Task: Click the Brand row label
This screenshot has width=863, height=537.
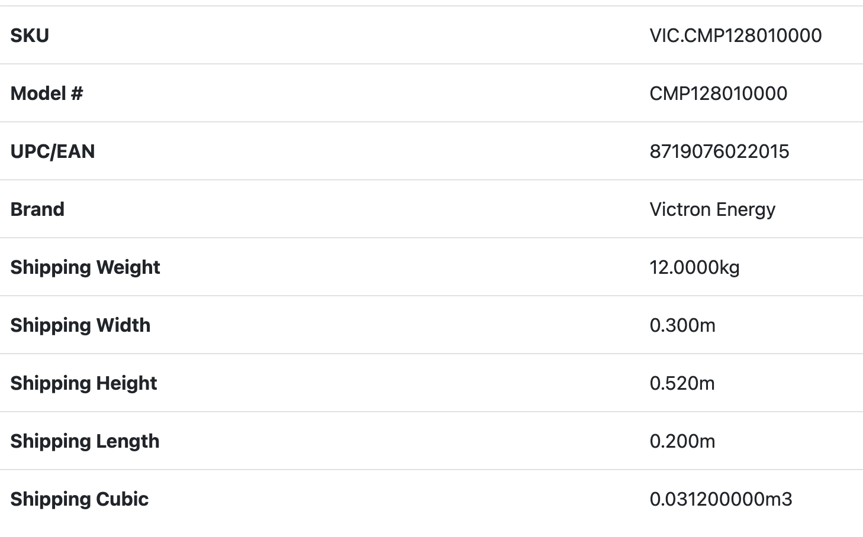Action: [37, 209]
